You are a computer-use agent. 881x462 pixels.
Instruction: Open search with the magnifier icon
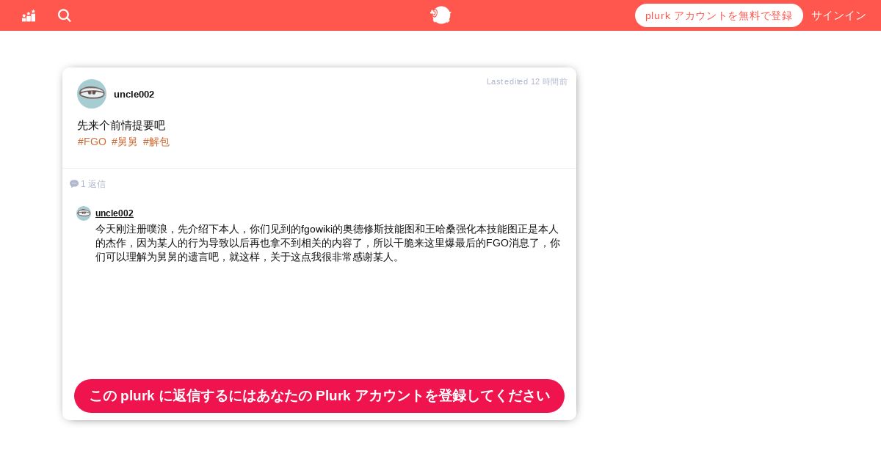tap(65, 15)
